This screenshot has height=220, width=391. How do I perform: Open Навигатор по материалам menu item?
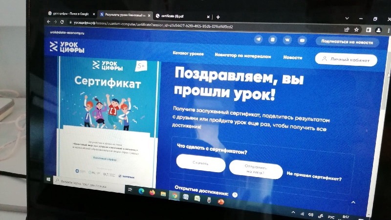click(242, 56)
